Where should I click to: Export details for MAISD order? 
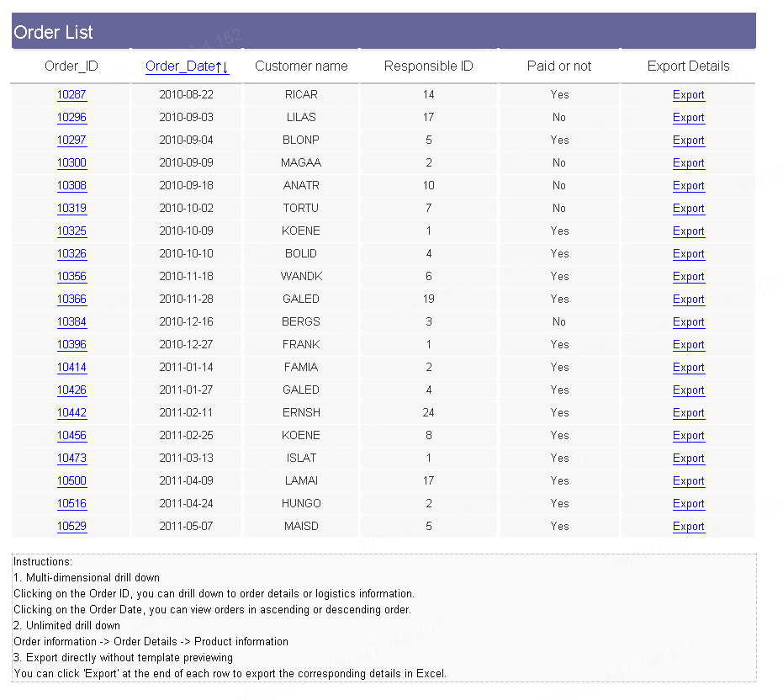(x=688, y=527)
